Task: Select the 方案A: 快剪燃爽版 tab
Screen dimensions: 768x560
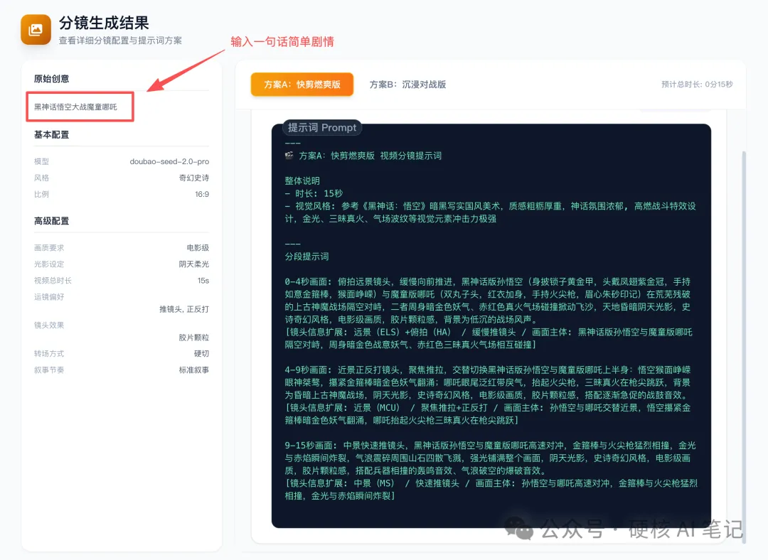Action: coord(302,84)
